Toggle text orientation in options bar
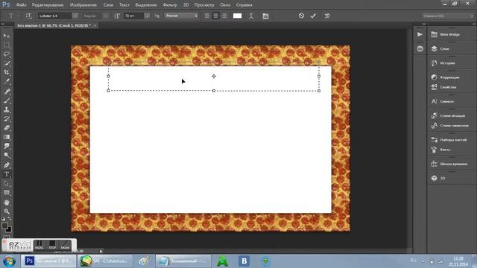Image resolution: width=477 pixels, height=268 pixels. [28, 16]
